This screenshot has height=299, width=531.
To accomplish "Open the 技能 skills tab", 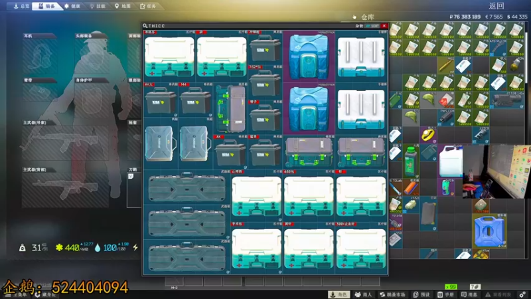I will tap(98, 6).
